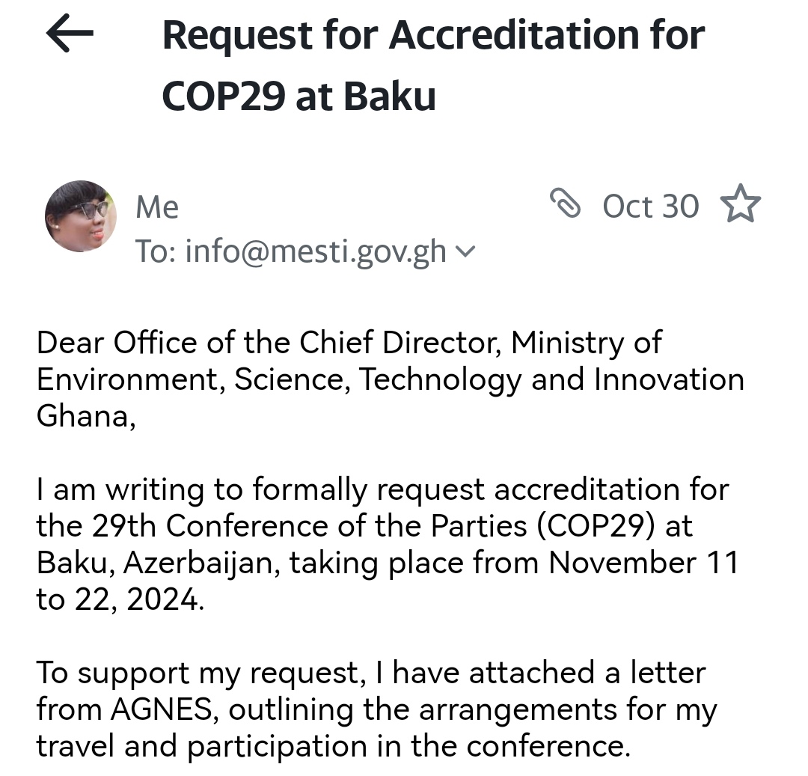Tap the "Request for Accreditation for" subject line
808x776 pixels.
coord(433,35)
